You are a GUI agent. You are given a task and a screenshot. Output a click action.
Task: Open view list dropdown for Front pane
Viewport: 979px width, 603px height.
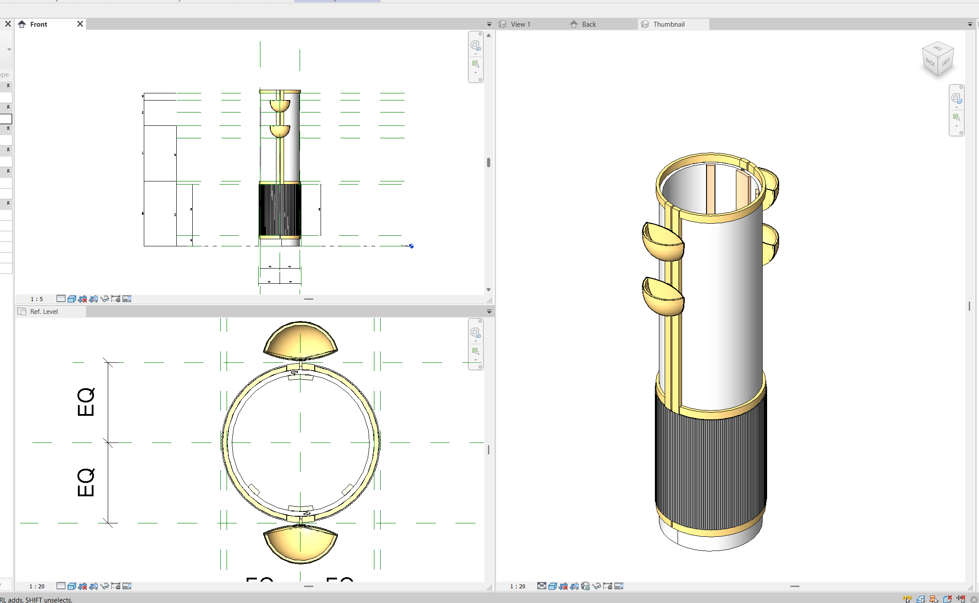tap(489, 24)
